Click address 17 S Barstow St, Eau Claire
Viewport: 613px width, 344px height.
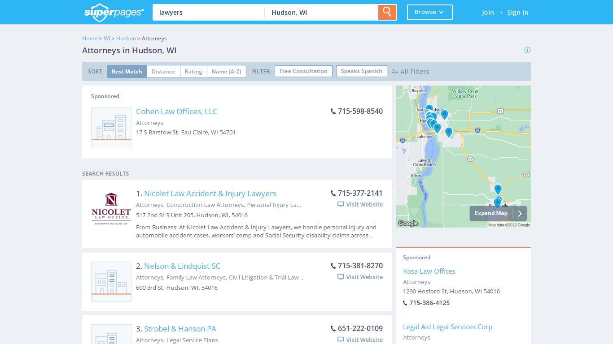(x=186, y=132)
